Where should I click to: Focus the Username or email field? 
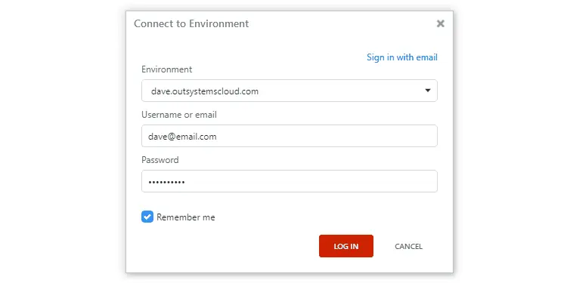click(290, 136)
